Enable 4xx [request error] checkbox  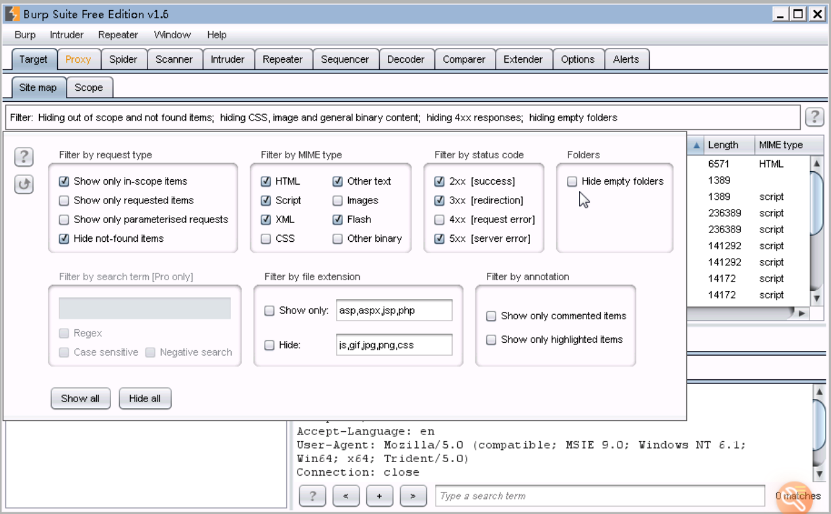coord(440,220)
